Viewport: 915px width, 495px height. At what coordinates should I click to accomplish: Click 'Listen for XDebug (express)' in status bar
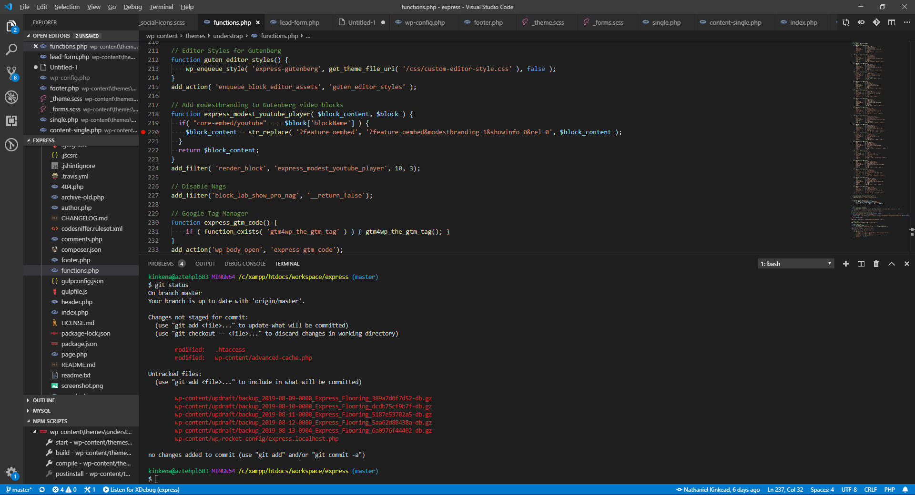tap(141, 490)
